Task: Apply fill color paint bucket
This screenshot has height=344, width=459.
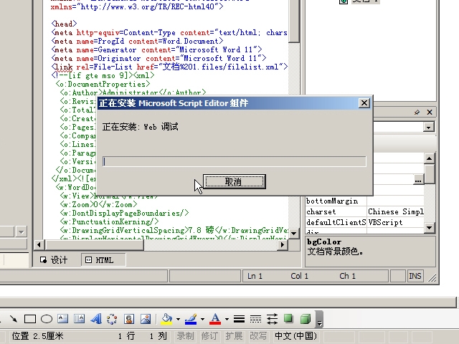Action: [166, 319]
